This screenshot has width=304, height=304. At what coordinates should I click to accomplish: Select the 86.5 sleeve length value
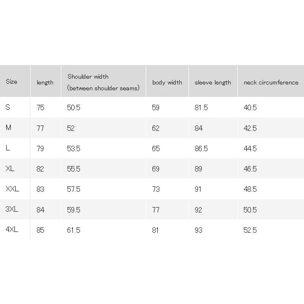click(201, 149)
